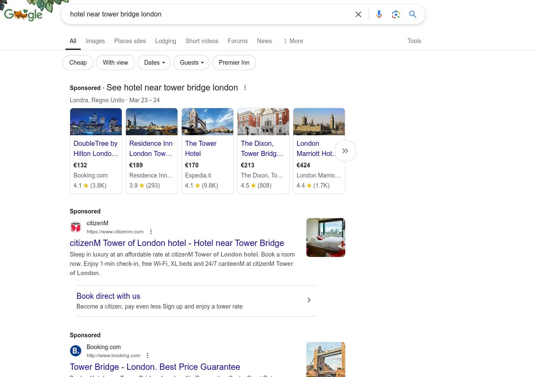The height and width of the screenshot is (377, 538).
Task: Click the http://www.booking.com URL
Action: (x=113, y=355)
